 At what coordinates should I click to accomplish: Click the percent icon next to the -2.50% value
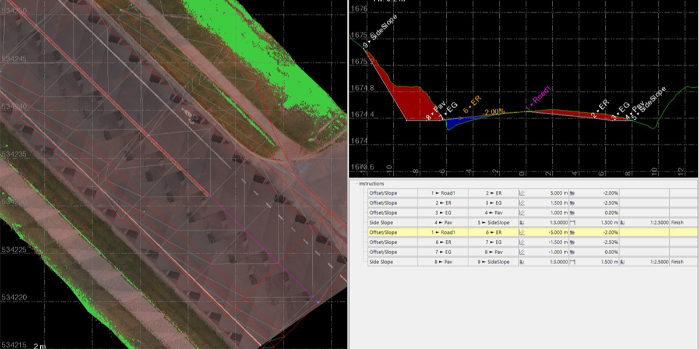click(x=573, y=202)
